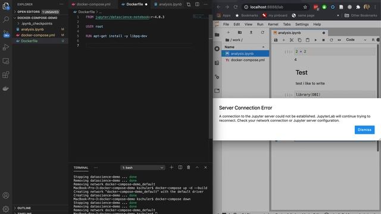Create a new folder in file browser
Screen dimensions: 381x214
tap(240, 33)
